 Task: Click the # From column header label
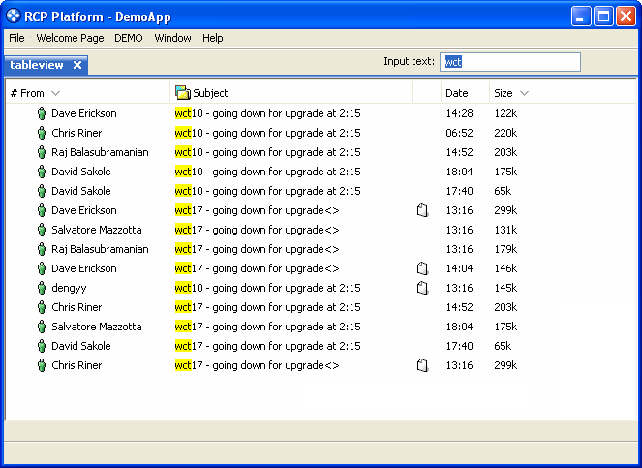(27, 93)
